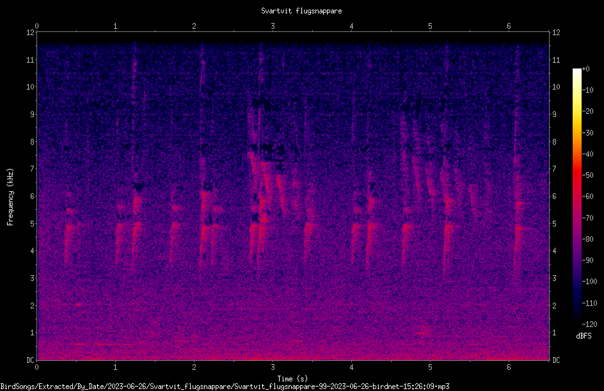
Task: Click the right axis '11' kHz label
Action: (x=556, y=60)
